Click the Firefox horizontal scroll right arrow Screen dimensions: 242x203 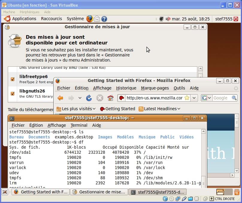click(x=232, y=175)
